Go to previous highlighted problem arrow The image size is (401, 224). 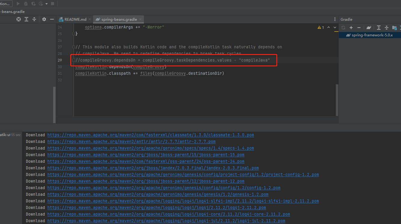pos(329,27)
